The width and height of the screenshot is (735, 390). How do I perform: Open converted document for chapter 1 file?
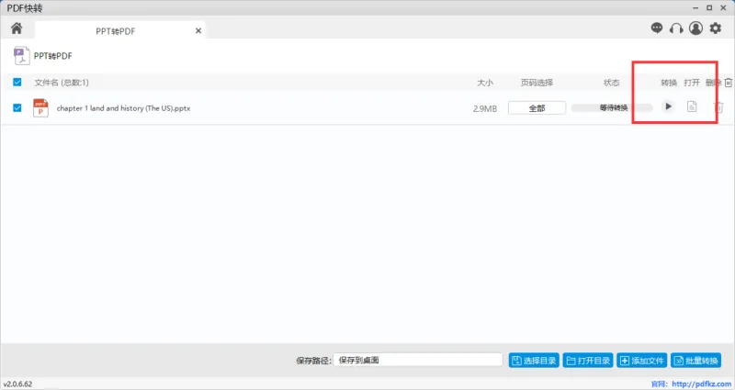coord(692,106)
